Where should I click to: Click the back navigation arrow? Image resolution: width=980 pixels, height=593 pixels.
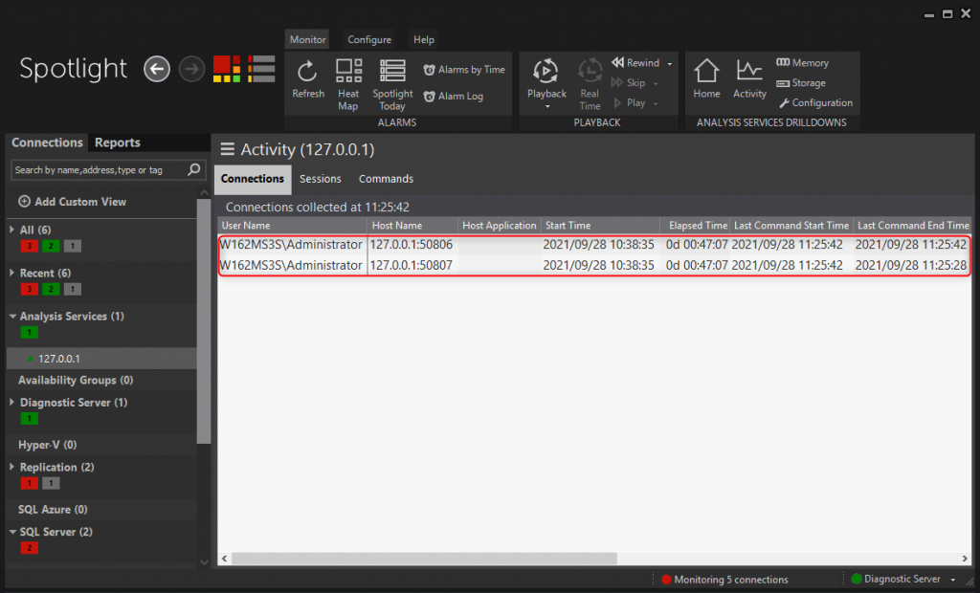coord(157,69)
